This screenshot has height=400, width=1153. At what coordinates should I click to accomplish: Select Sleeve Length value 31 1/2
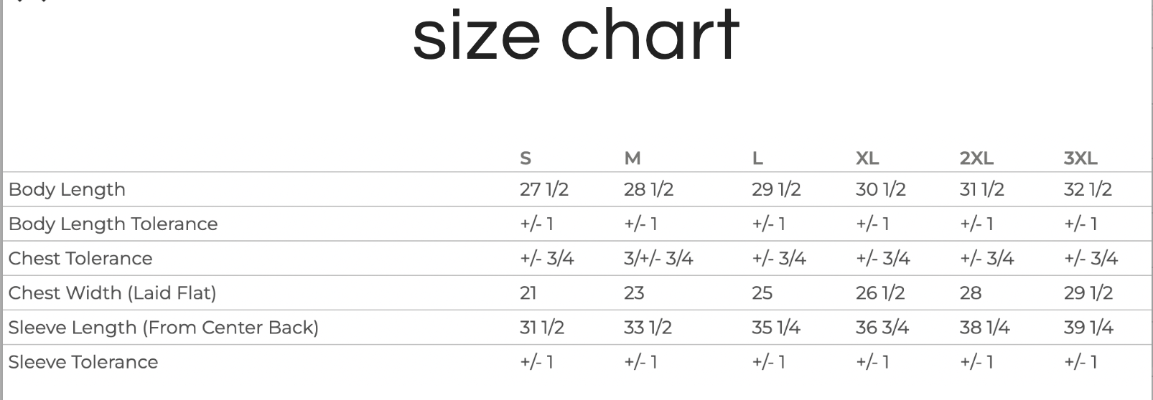click(541, 328)
